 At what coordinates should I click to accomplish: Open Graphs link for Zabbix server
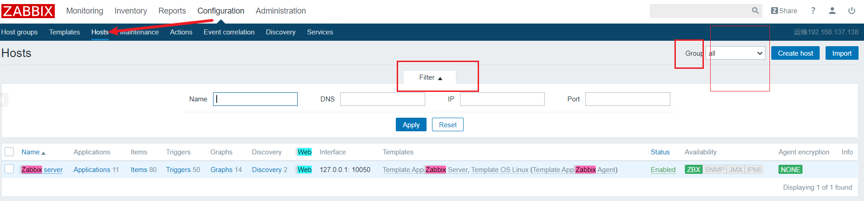point(221,170)
